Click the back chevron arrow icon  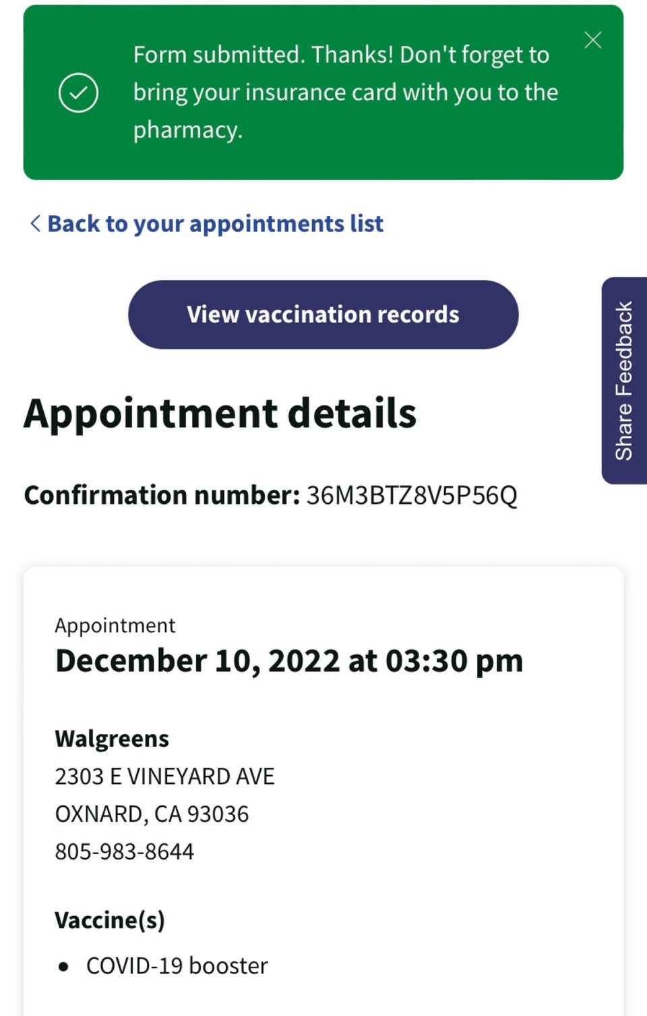35,223
